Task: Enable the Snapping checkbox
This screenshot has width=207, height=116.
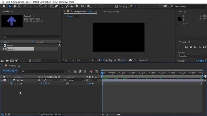Action: coord(116,6)
